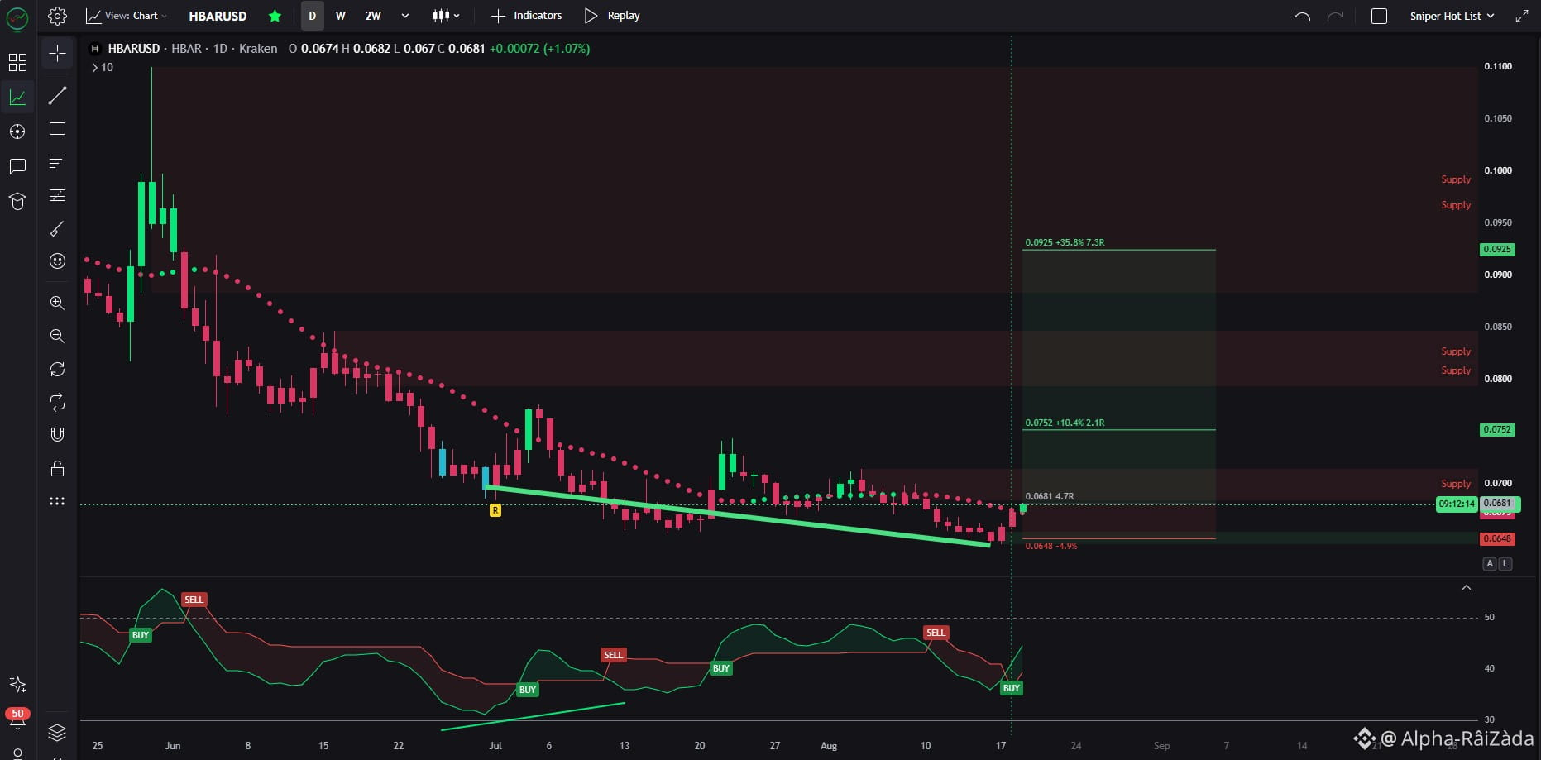Viewport: 1541px width, 760px height.
Task: Toggle log scale L button
Action: pyautogui.click(x=1505, y=563)
